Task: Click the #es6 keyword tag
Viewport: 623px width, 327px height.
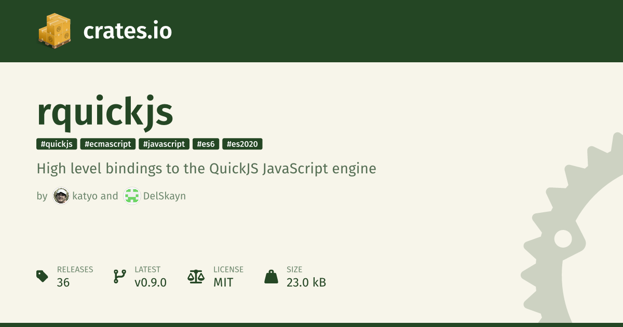Action: (x=206, y=144)
